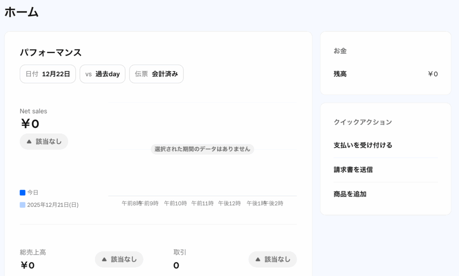This screenshot has width=459, height=276.
Task: Click the light blue 2025年12月21日 legend marker
Action: 22,204
